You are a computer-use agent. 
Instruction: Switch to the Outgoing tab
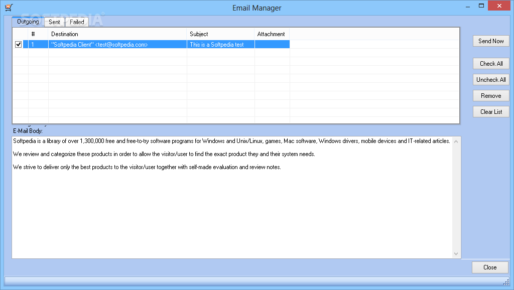(x=28, y=22)
